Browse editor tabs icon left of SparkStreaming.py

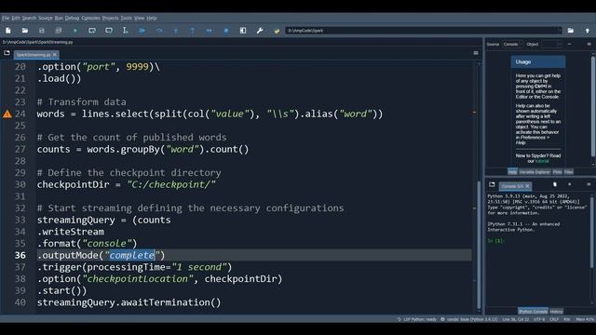point(7,53)
